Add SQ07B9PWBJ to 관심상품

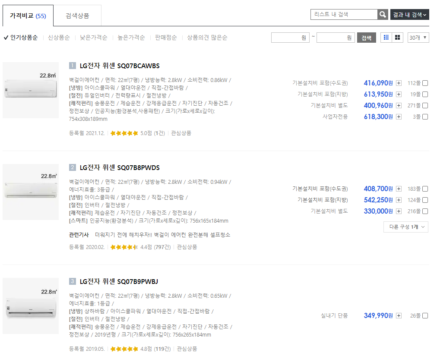[x=187, y=349]
